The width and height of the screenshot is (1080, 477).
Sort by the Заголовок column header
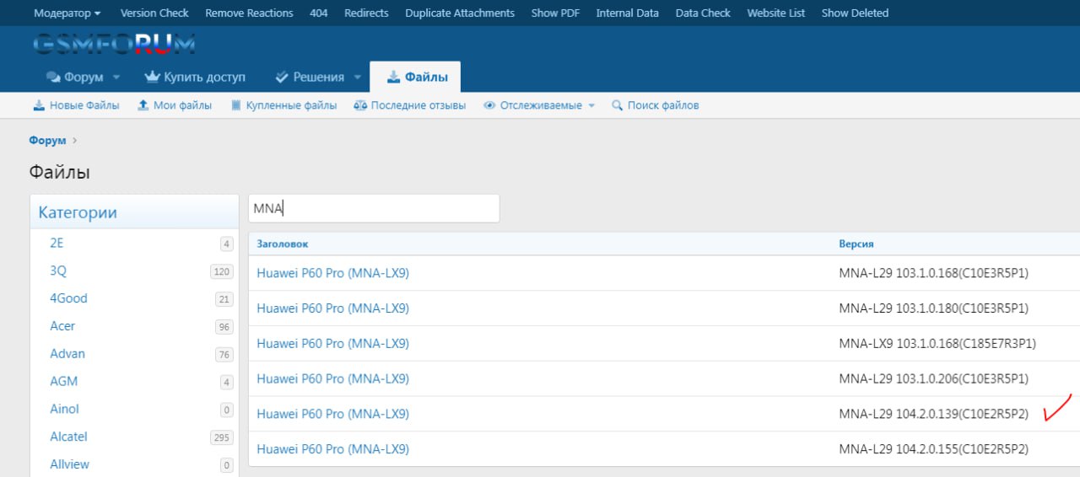pos(283,244)
